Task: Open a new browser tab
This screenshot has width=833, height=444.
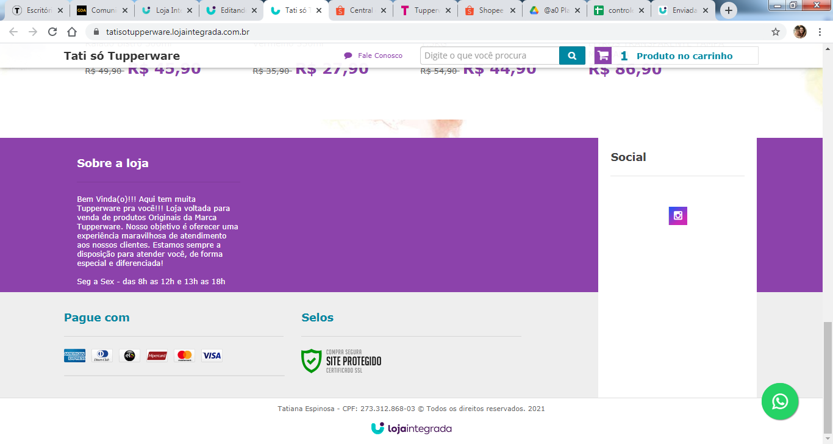Action: [729, 10]
